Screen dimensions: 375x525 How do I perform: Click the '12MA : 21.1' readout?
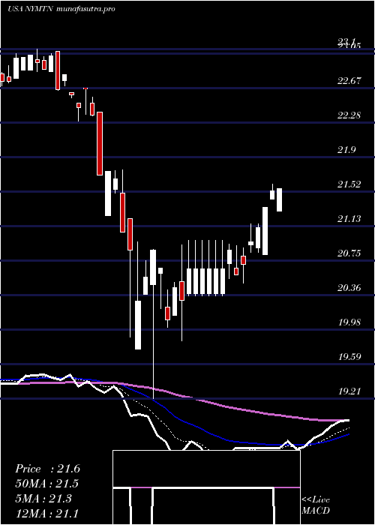47,514
